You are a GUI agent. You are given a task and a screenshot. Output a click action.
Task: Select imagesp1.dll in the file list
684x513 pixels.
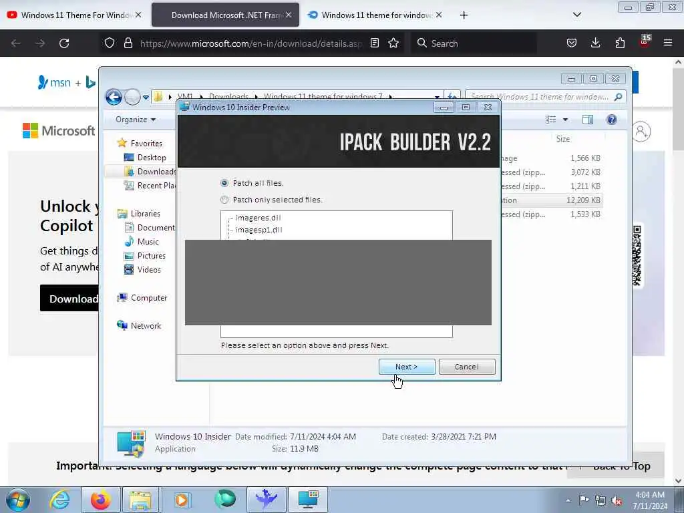coord(259,230)
